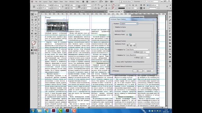
Task: Open the X Relative To dropdown
Action: (x=138, y=50)
